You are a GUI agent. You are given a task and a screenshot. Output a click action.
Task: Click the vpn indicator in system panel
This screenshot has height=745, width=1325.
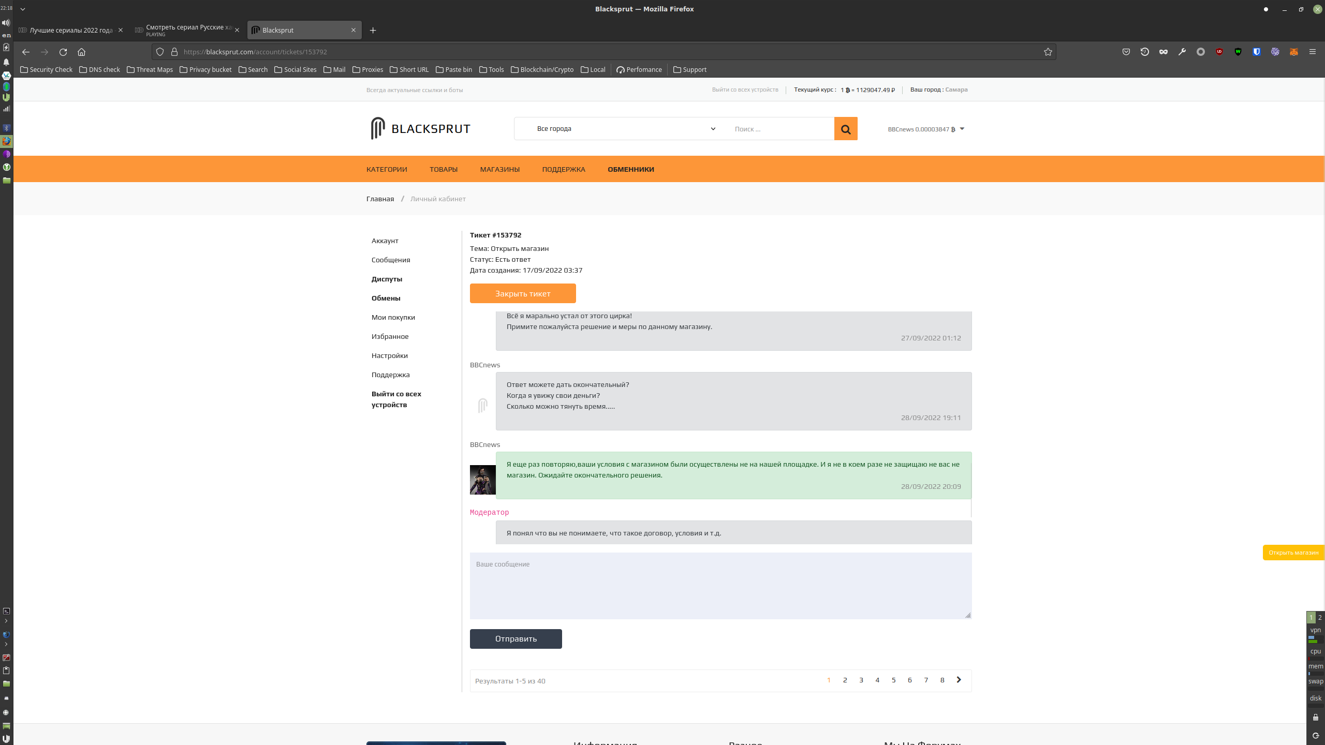(x=1315, y=630)
